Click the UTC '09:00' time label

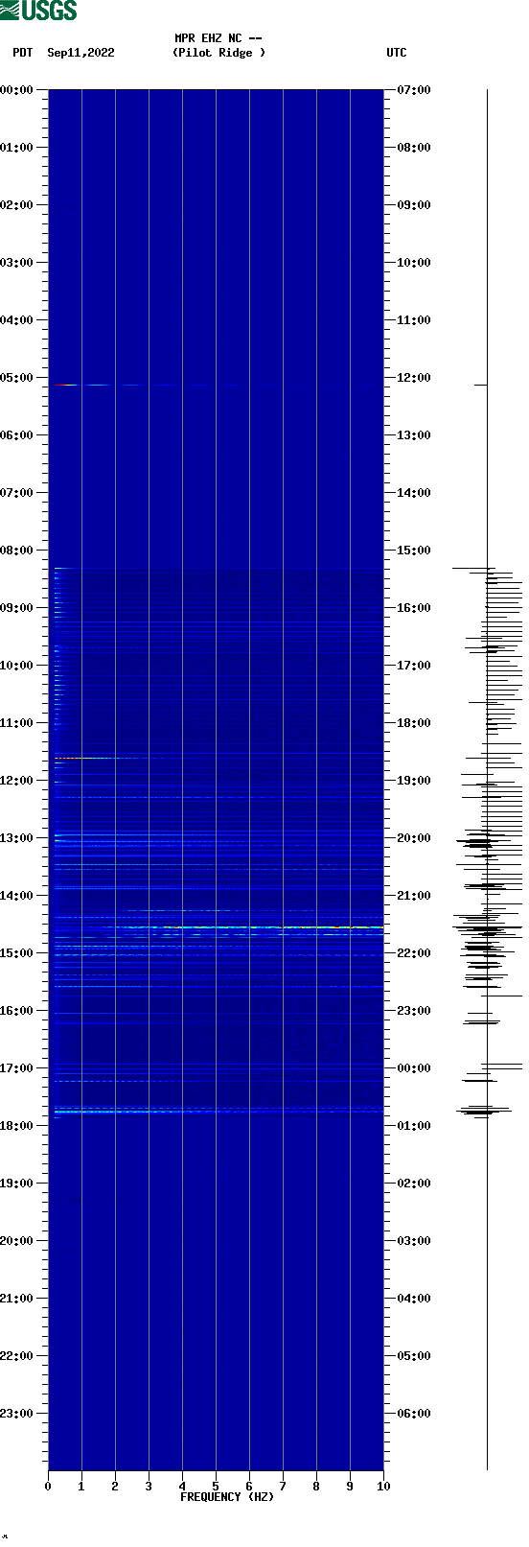point(414,205)
